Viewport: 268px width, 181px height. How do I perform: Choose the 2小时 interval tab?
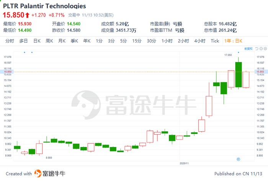point(183,41)
